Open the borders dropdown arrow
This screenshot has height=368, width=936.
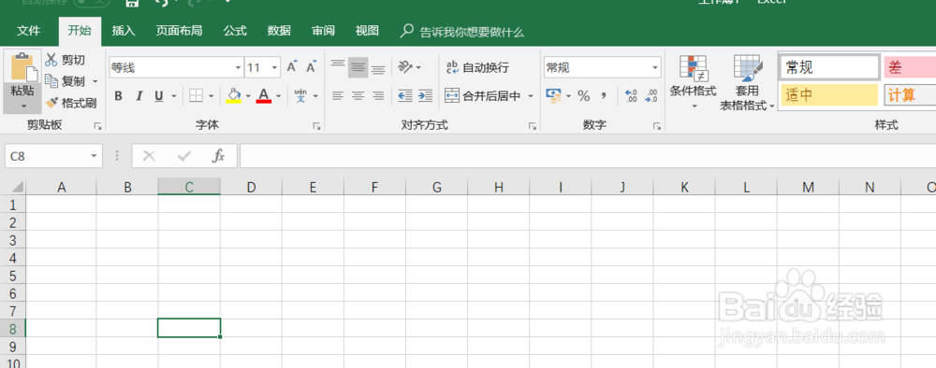click(x=211, y=96)
